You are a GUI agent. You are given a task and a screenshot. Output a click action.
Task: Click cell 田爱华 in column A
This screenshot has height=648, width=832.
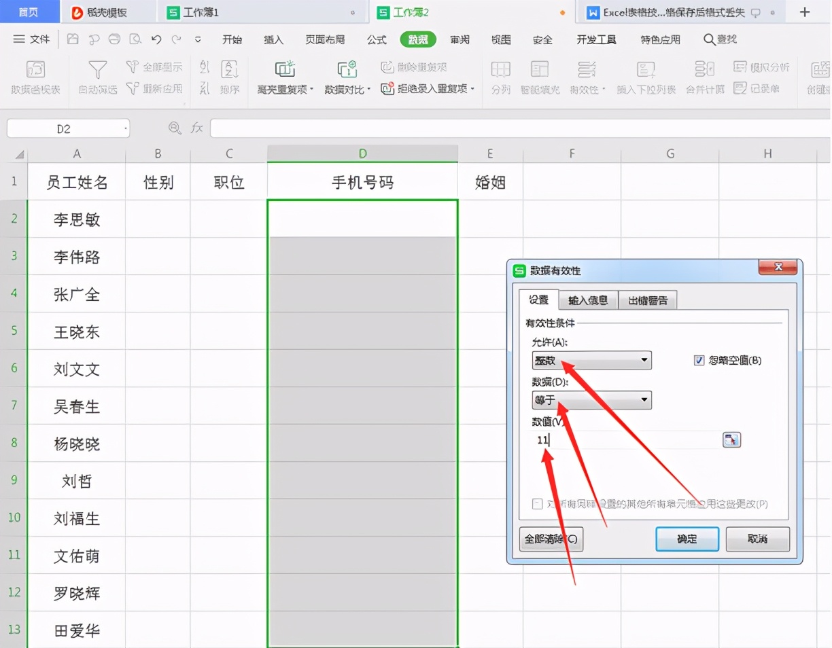pos(77,630)
